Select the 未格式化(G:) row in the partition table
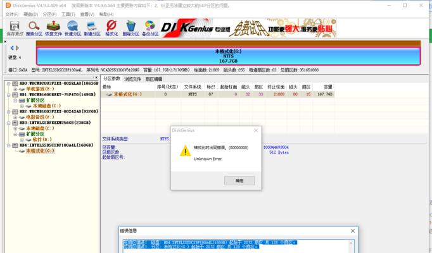Screen dimensions: 432x253 click(x=218, y=94)
